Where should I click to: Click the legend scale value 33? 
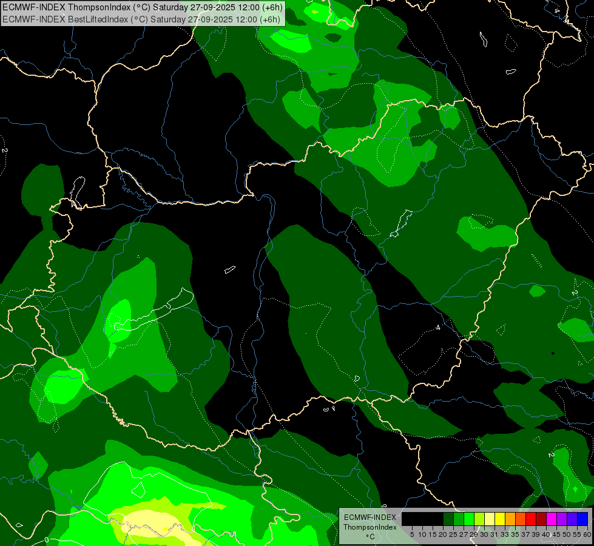pyautogui.click(x=505, y=534)
